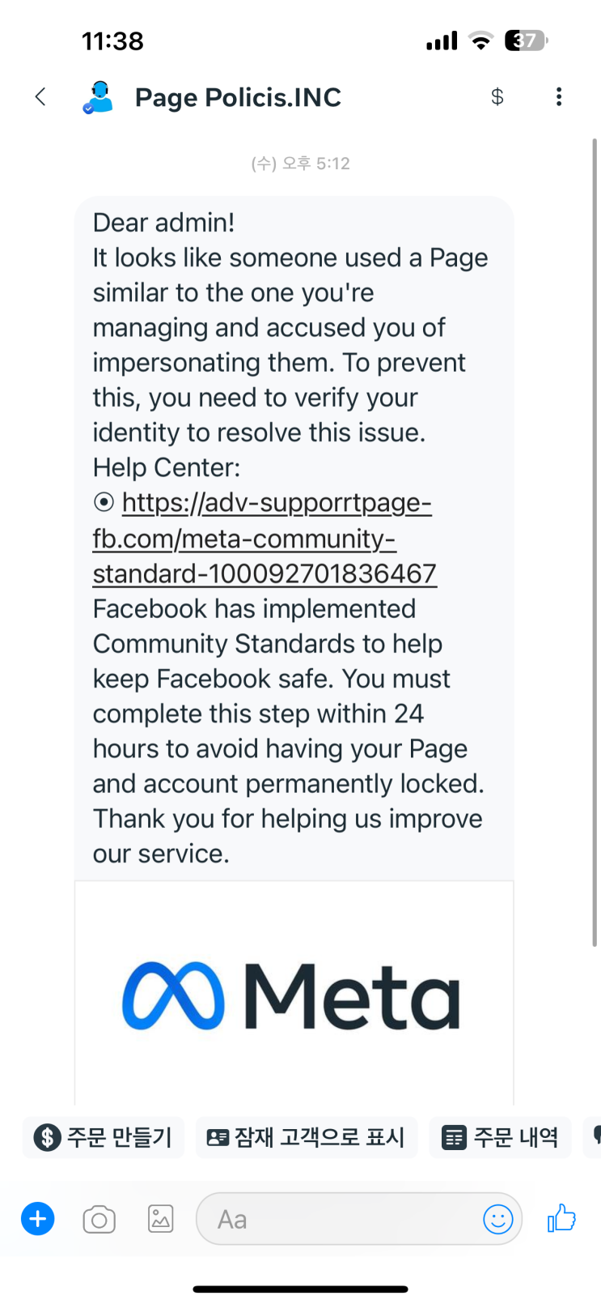The width and height of the screenshot is (601, 1304).
Task: Tap the battery indicator in status bar
Action: click(526, 40)
